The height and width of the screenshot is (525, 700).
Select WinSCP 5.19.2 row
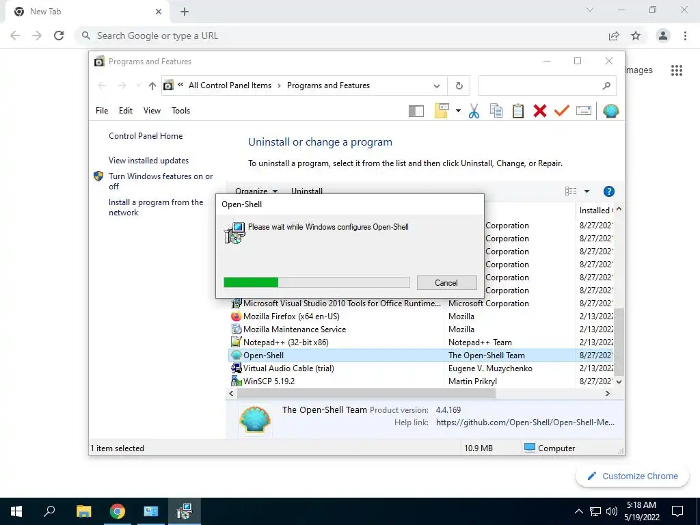422,381
